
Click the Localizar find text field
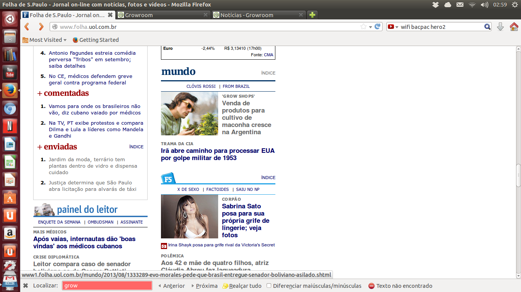click(107, 286)
